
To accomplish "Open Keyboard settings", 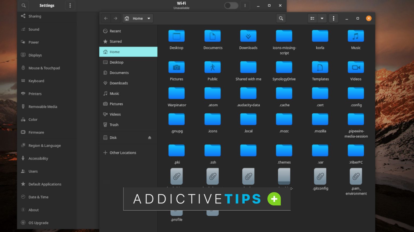I will click(36, 81).
